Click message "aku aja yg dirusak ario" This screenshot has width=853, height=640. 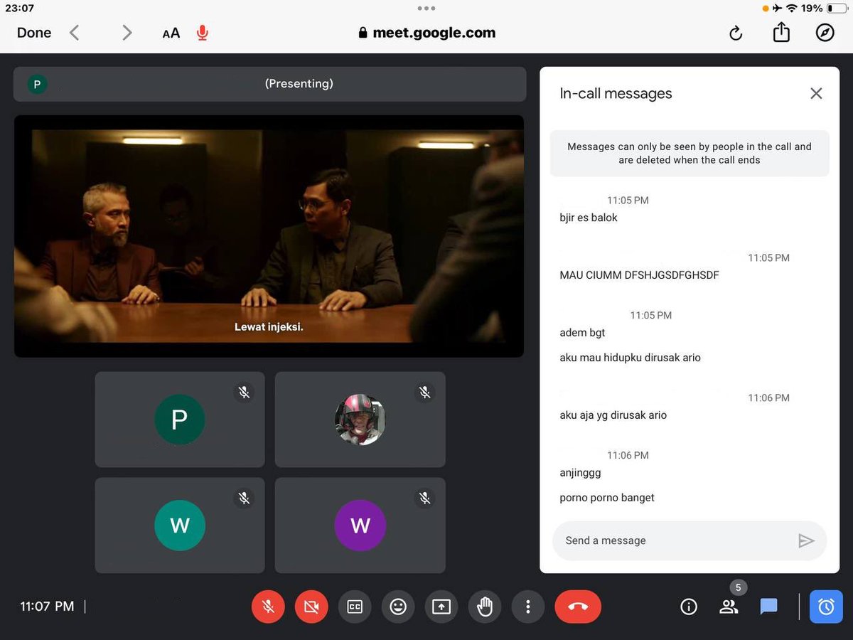pos(613,415)
